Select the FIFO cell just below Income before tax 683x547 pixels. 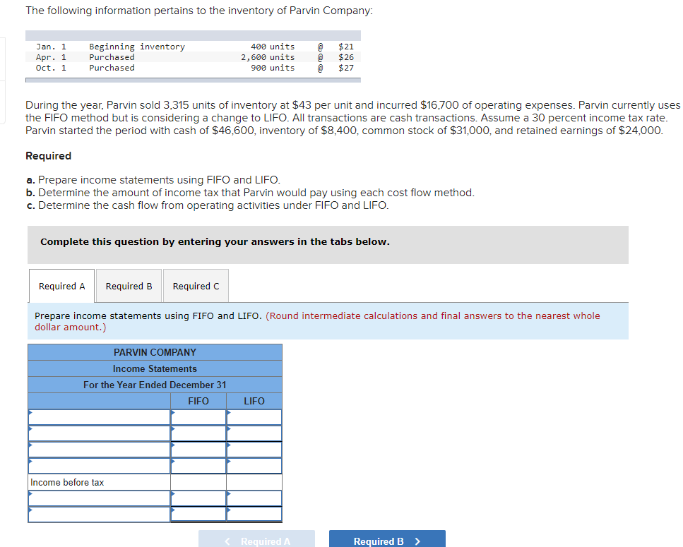198,498
